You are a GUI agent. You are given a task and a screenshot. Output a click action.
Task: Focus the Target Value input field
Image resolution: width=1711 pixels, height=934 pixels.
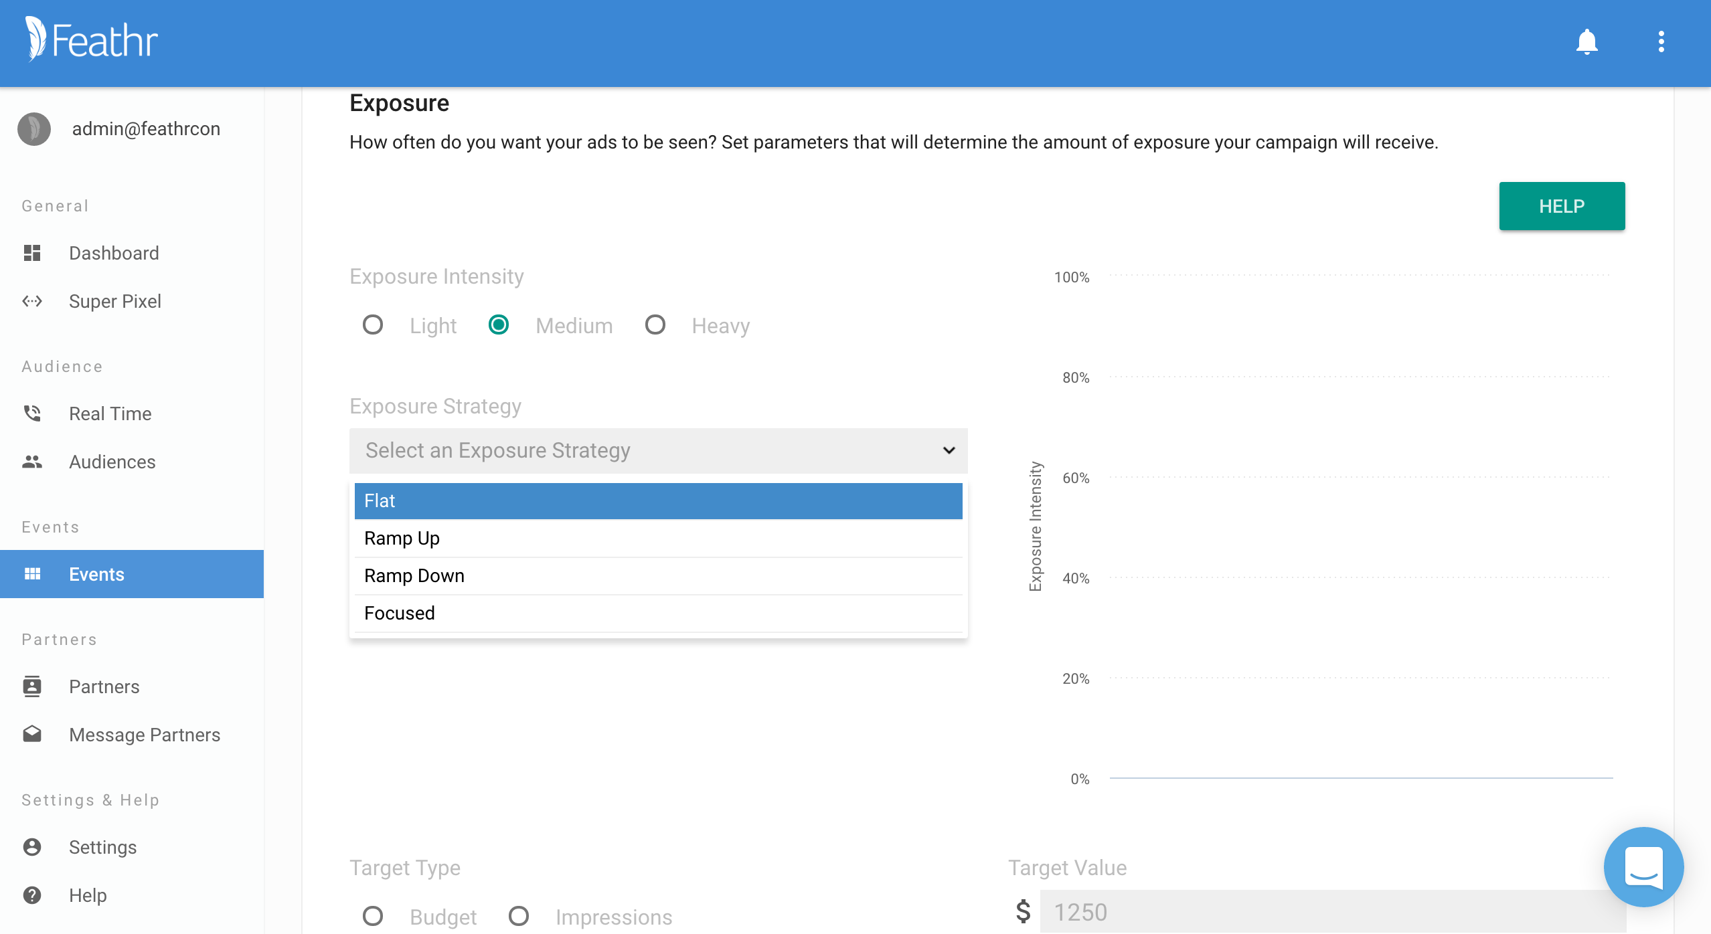coord(1333,912)
